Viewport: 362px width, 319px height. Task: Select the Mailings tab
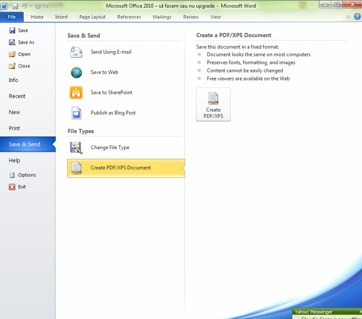(162, 17)
